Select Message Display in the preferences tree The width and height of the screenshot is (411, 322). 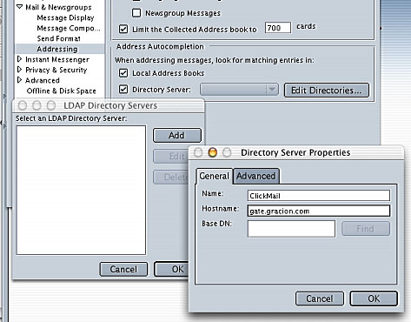65,17
